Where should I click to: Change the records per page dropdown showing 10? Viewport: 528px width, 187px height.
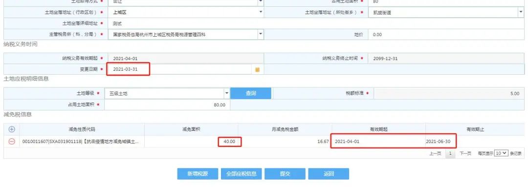501,153
